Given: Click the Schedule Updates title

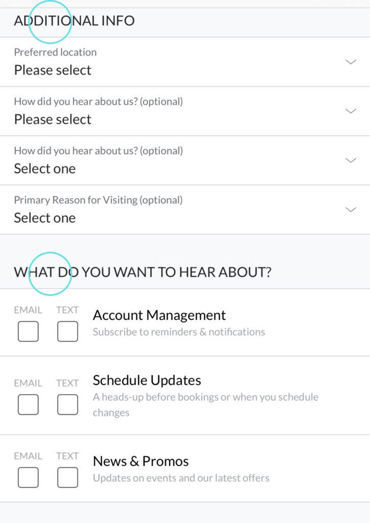Looking at the screenshot, I should 147,380.
